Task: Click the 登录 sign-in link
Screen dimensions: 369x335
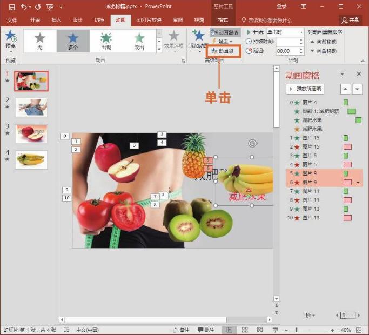Action: coord(281,6)
